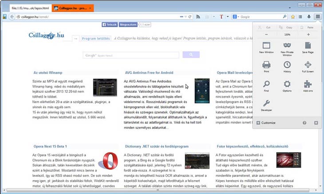Viewport: 324px width, 194px height.
Task: Click Cut in the edit controls
Action: click(x=265, y=27)
